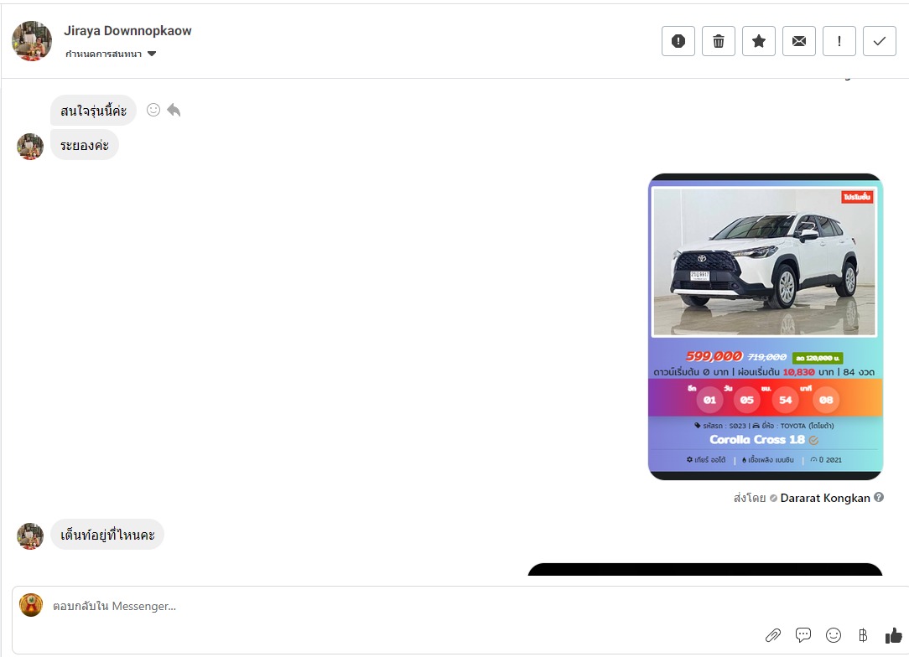Delete conversation using the trash icon
909x657 pixels.
[719, 41]
